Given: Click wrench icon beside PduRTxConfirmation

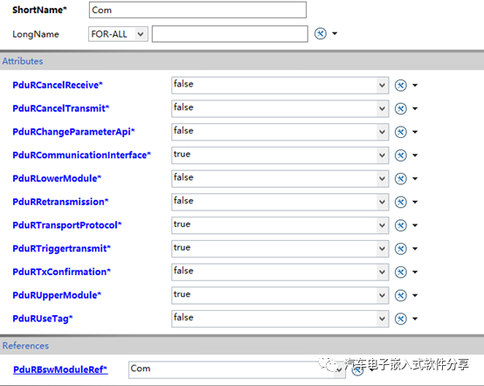Looking at the screenshot, I should pyautogui.click(x=401, y=272).
